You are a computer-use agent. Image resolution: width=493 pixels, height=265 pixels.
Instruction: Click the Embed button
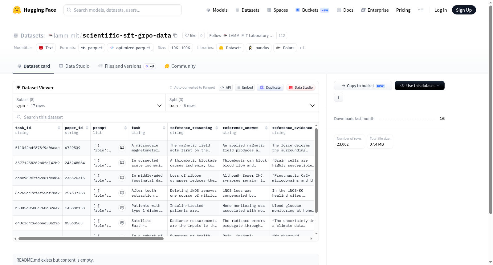245,87
